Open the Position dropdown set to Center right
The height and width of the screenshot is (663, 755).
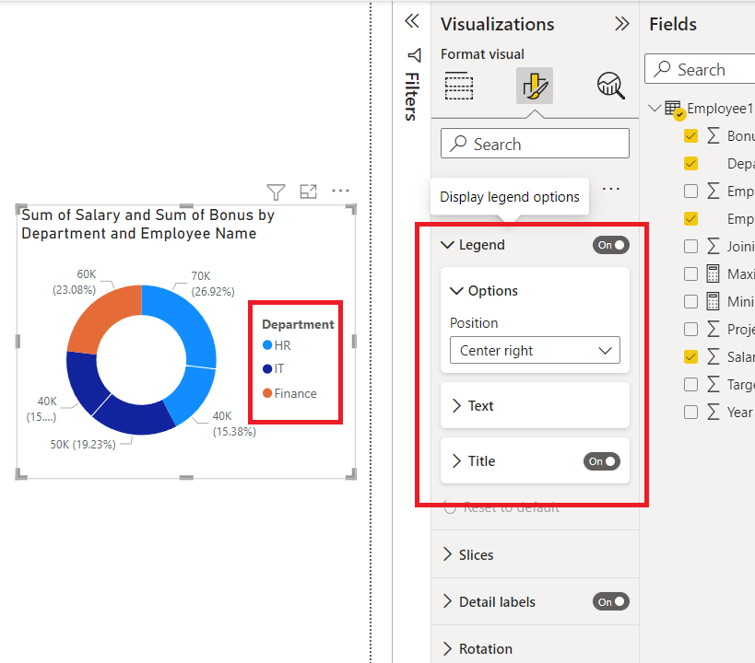click(535, 351)
